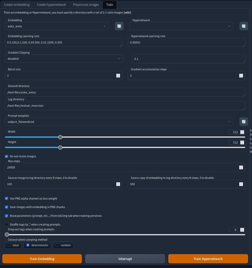Click the Hypernetwork Learning rate field
The height and width of the screenshot is (268, 252).
[186, 42]
